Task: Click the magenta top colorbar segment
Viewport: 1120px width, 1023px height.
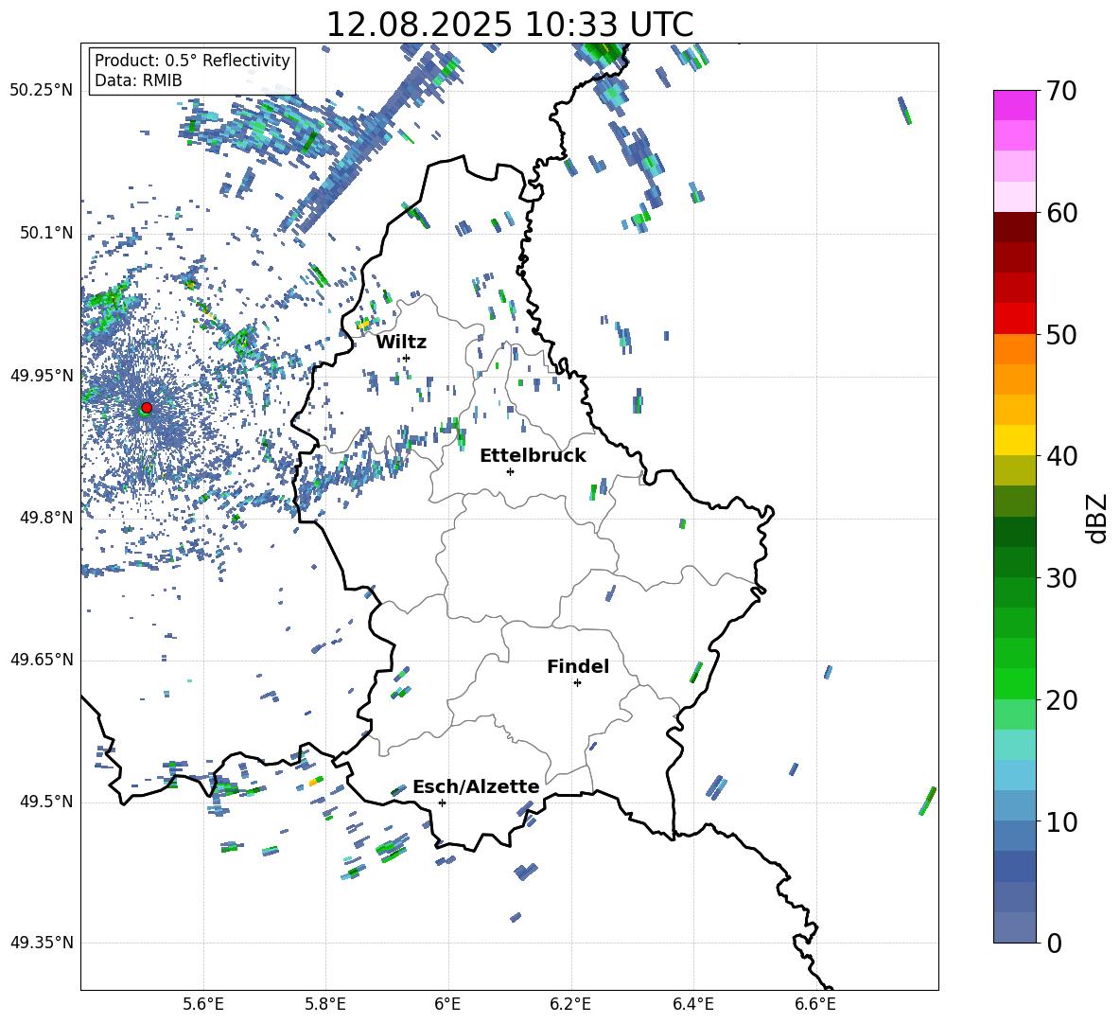Action: coord(1015,106)
